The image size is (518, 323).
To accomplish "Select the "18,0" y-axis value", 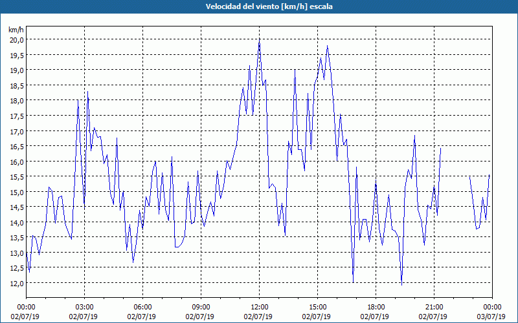I will [17, 101].
